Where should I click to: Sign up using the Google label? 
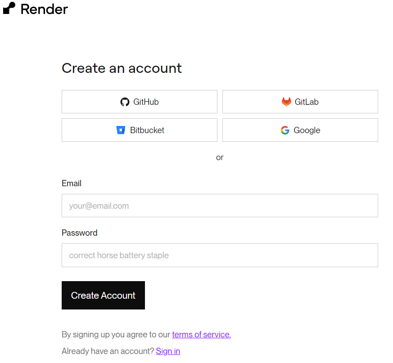pyautogui.click(x=307, y=130)
